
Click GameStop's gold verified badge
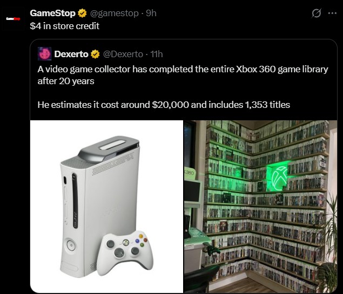tap(82, 13)
